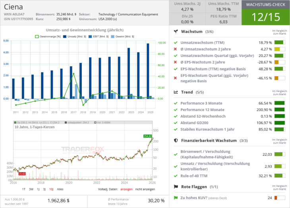Click the Rote Flaggen black flag icon
The image size is (290, 208).
176,187
